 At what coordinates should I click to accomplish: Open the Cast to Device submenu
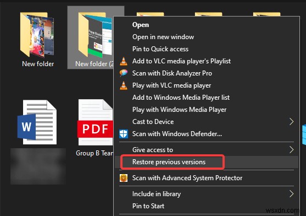(x=207, y=122)
